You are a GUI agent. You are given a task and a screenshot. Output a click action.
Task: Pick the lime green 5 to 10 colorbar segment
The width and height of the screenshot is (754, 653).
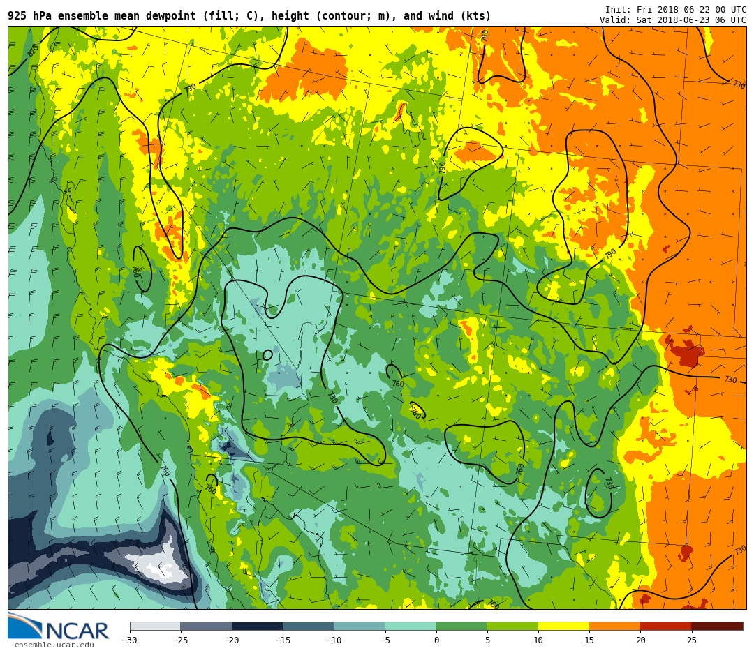[x=512, y=626]
